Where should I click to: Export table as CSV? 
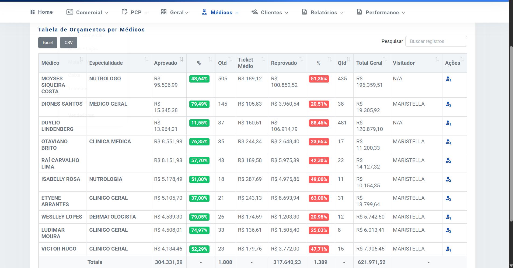[69, 42]
